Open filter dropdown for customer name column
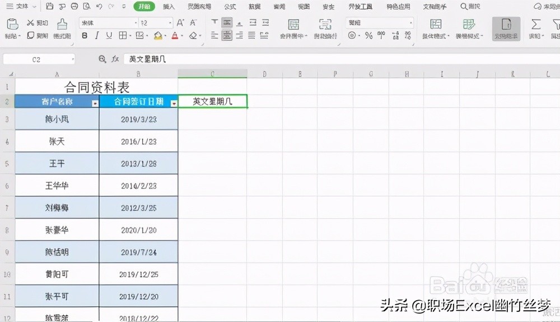560x322 pixels. point(95,103)
